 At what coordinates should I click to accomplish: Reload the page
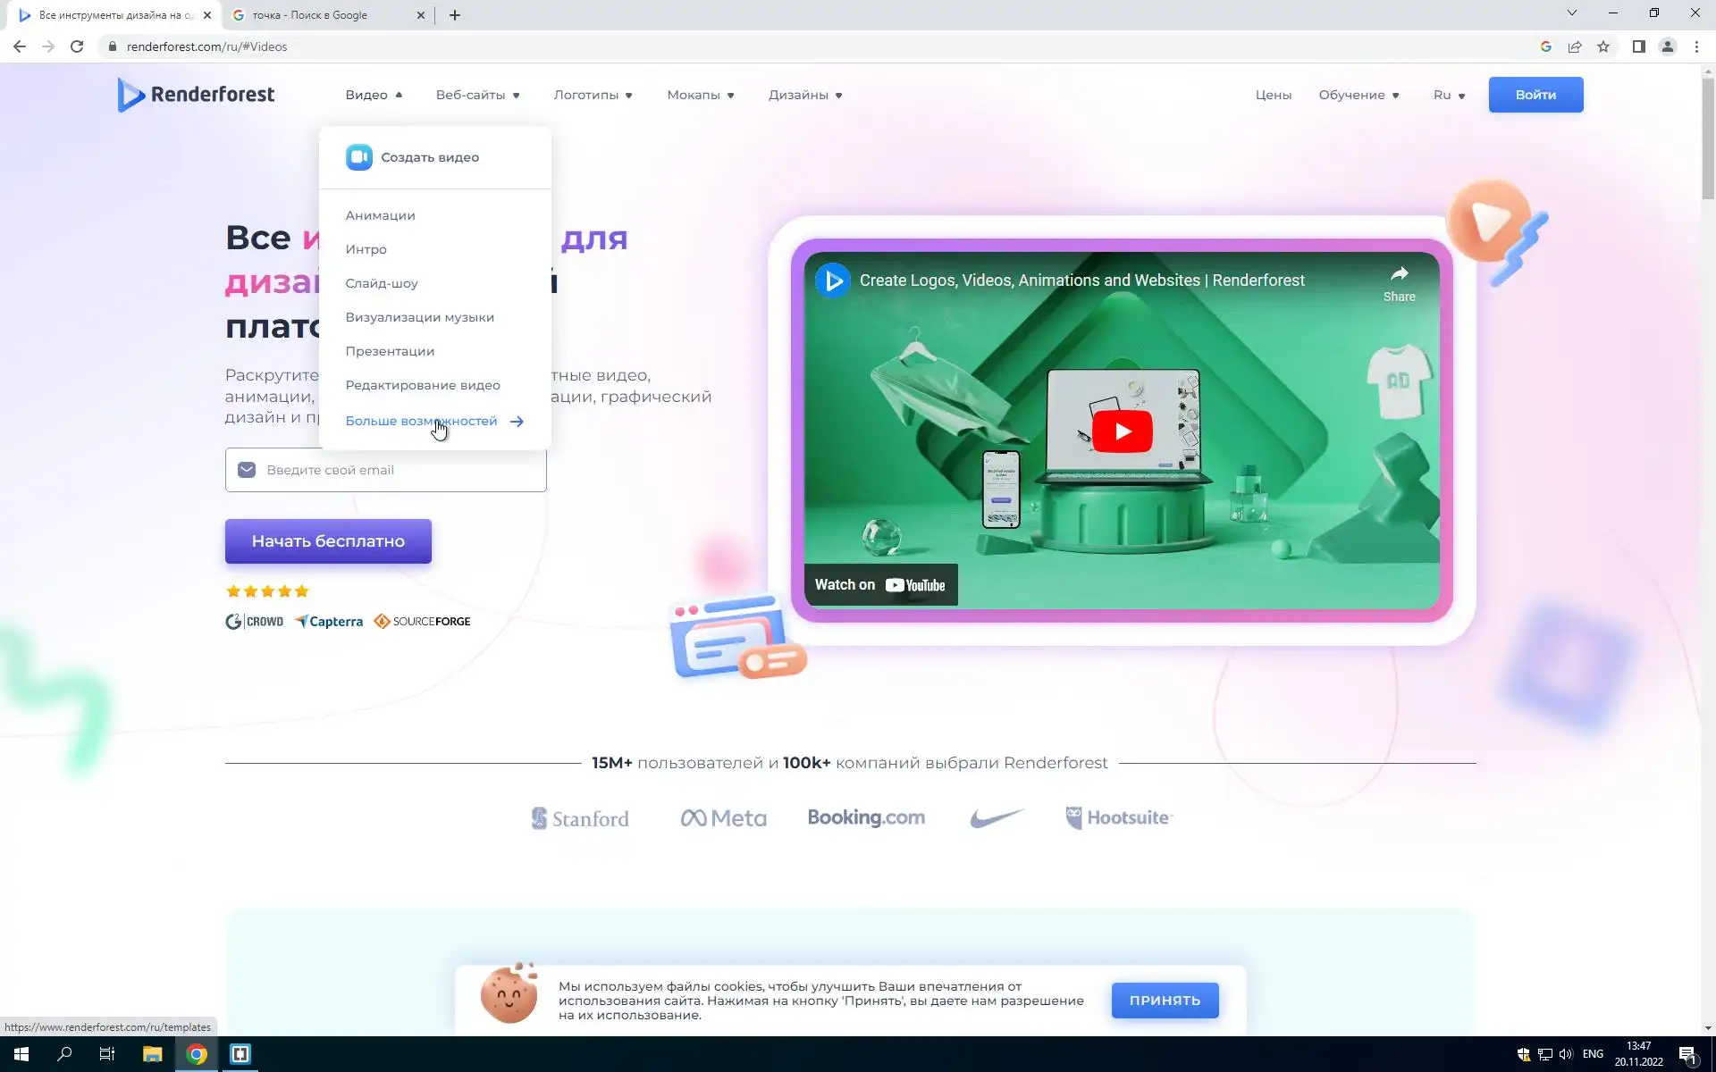pos(77,46)
